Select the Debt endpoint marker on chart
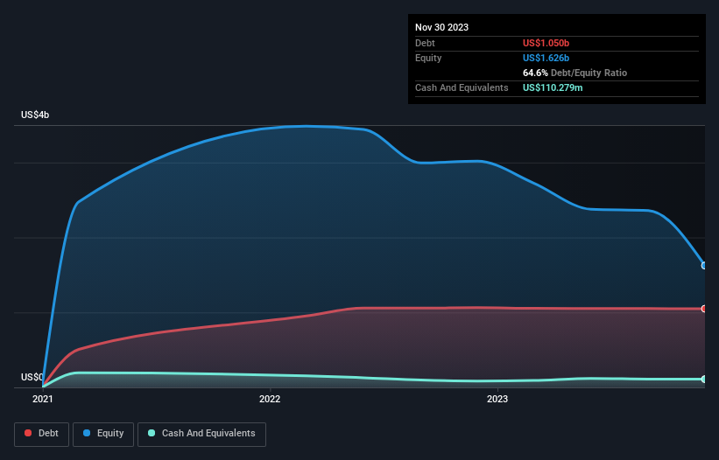The height and width of the screenshot is (460, 719). 704,309
